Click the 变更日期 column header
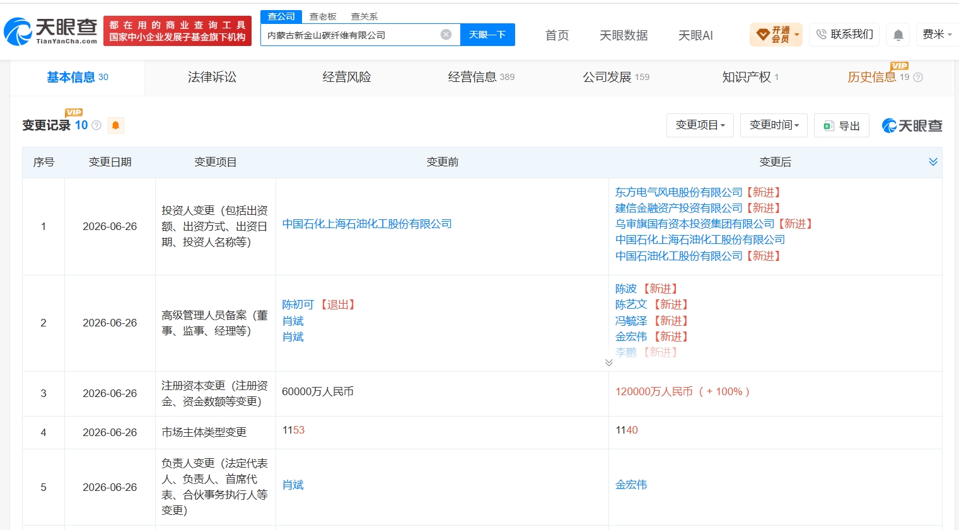 pyautogui.click(x=110, y=162)
